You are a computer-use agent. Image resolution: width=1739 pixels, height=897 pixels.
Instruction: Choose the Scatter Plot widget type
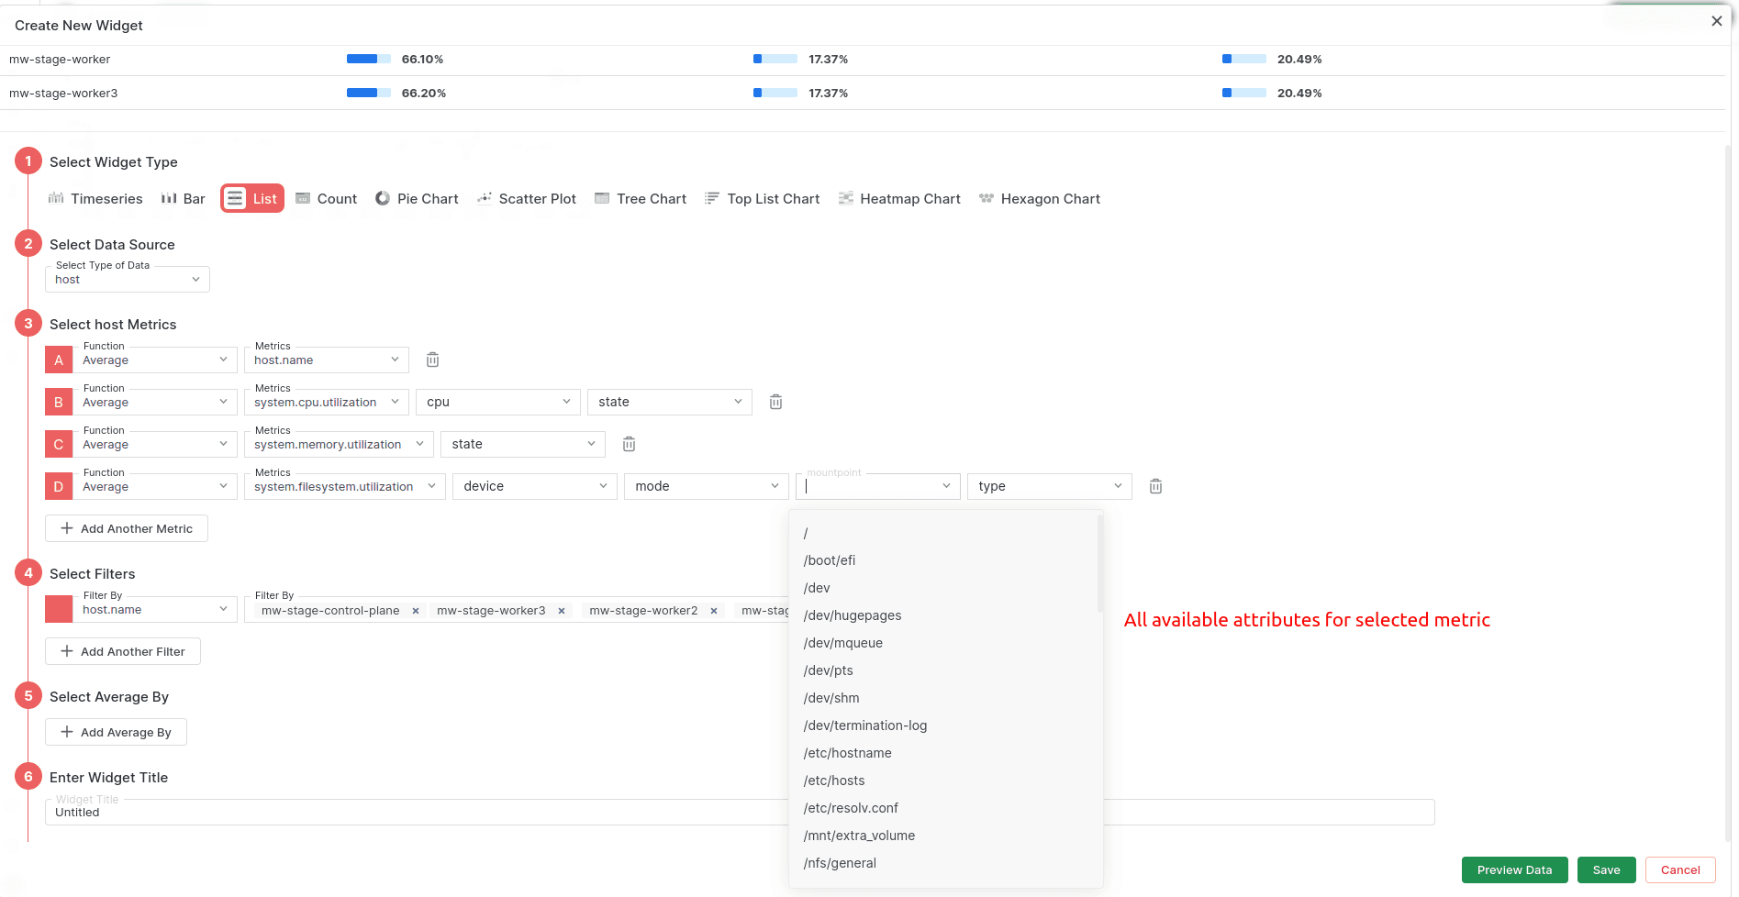(x=527, y=199)
